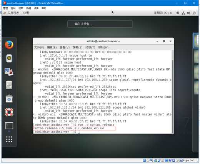The height and width of the screenshot is (164, 200).
Task: Click the Right Ctrl host key label
Action: 189,161
